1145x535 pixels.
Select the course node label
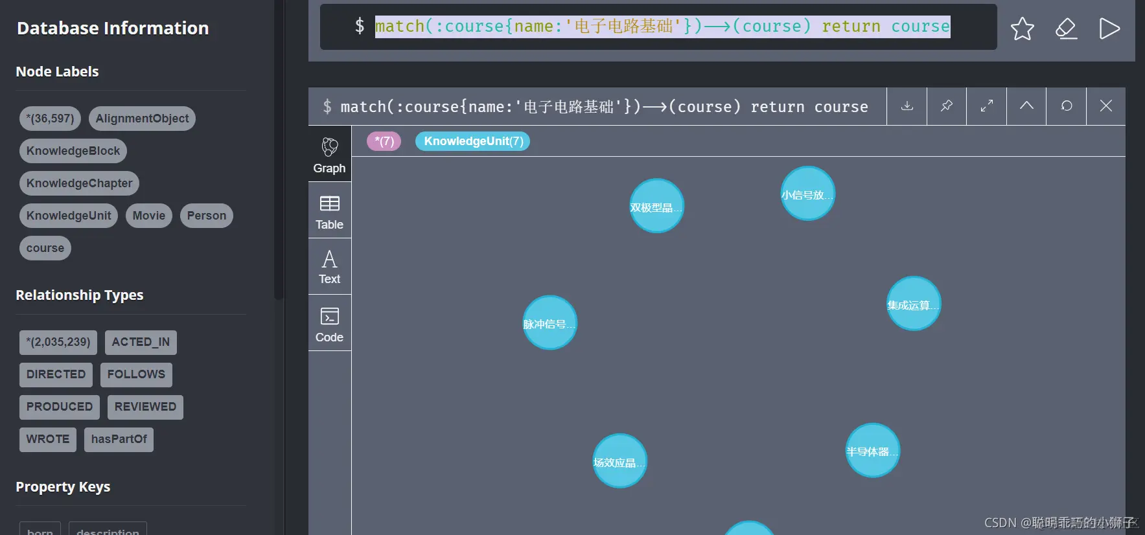pyautogui.click(x=45, y=248)
